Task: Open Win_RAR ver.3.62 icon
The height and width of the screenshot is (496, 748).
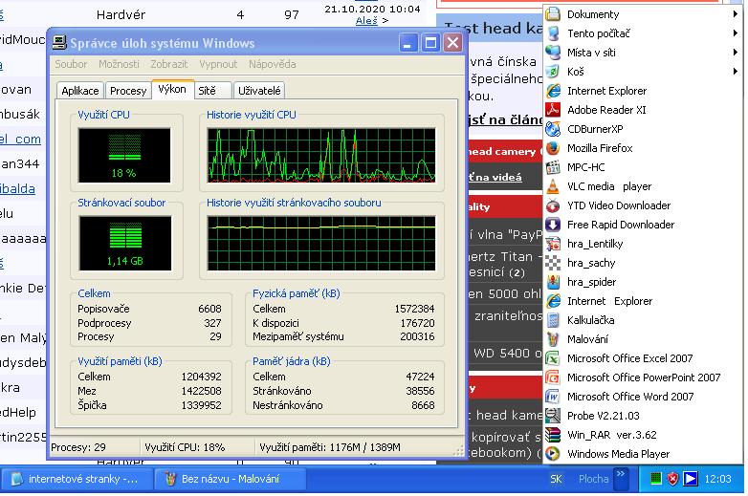Action: coord(553,435)
